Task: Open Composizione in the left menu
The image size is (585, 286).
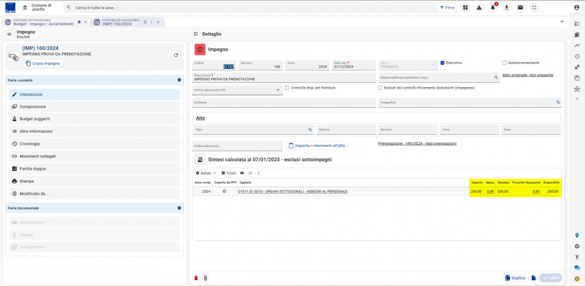Action: click(x=94, y=107)
